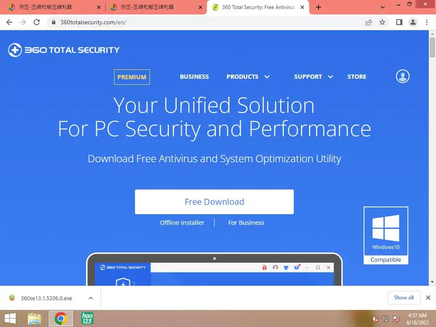Open File Explorer from the taskbar
This screenshot has height=327, width=436.
point(34,318)
